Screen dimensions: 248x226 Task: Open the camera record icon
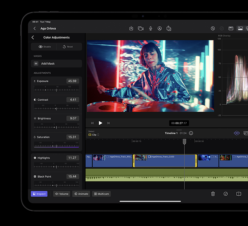tap(140, 28)
